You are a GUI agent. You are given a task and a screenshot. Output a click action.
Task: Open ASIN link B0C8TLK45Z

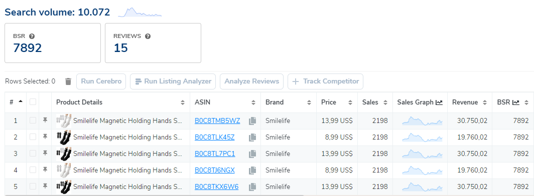click(x=215, y=137)
